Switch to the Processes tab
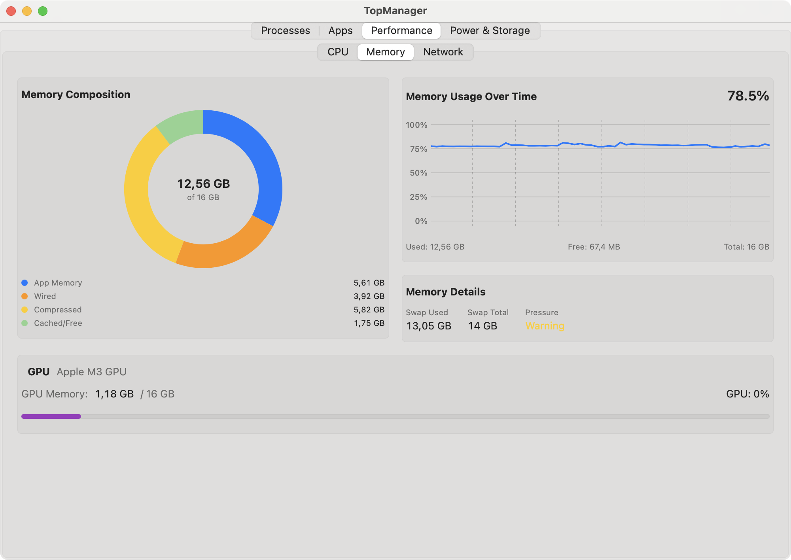The width and height of the screenshot is (791, 560). tap(285, 30)
